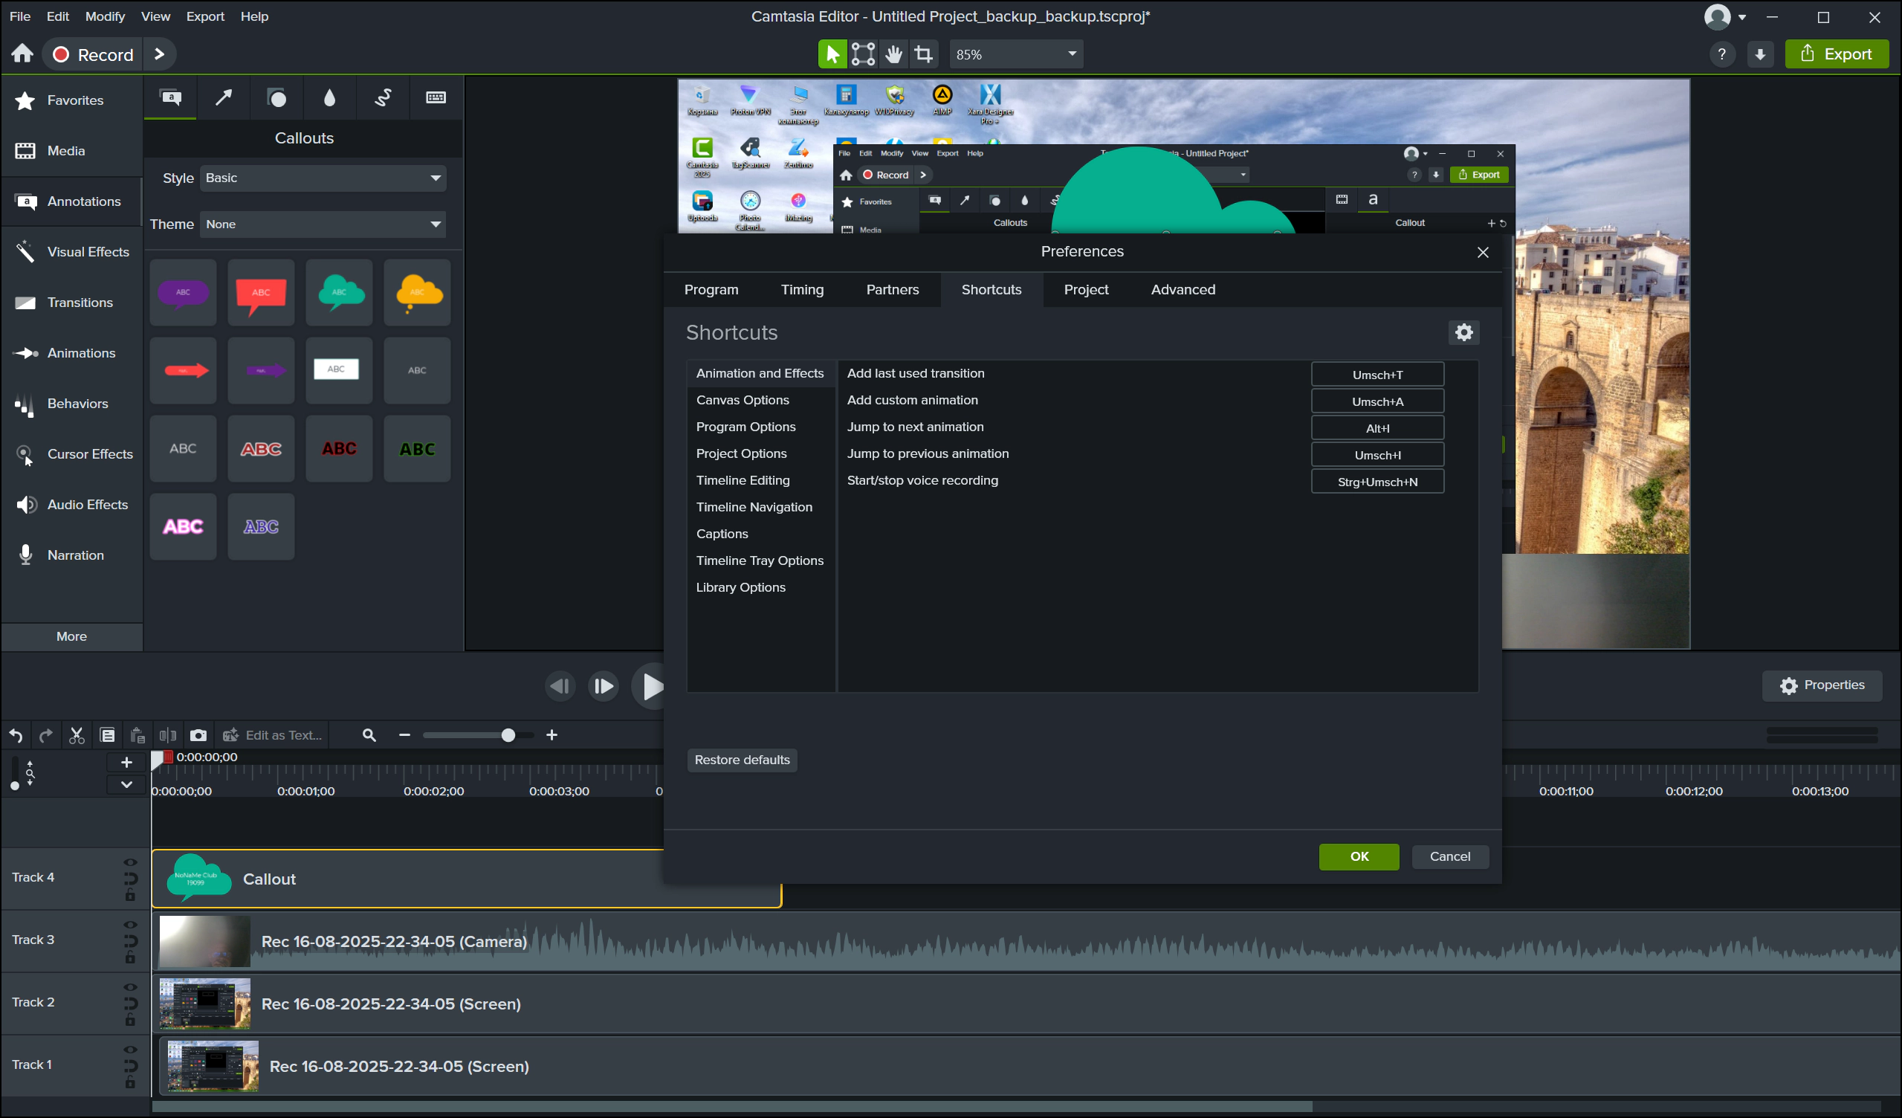Click the Restore defaults button
Screen dimensions: 1902x1118
742,760
